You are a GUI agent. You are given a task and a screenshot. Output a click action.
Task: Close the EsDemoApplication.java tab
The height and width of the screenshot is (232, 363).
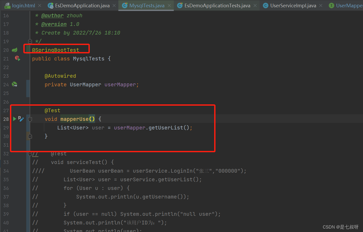click(x=114, y=5)
